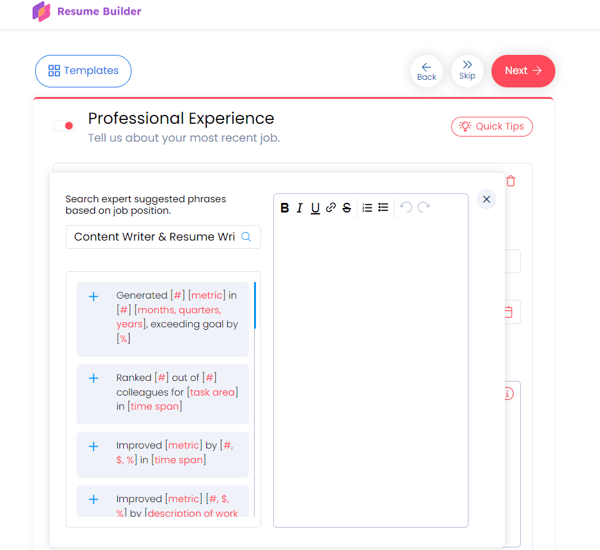Toggle the Professional Experience section switch
The width and height of the screenshot is (600, 550).
[63, 126]
